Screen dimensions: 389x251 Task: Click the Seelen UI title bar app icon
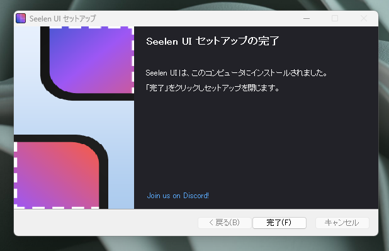tap(21, 18)
